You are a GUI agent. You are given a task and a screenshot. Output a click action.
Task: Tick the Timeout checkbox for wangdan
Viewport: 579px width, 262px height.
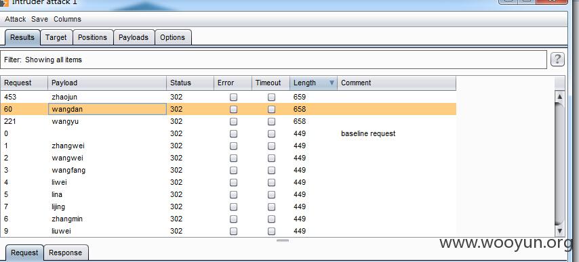pos(271,110)
